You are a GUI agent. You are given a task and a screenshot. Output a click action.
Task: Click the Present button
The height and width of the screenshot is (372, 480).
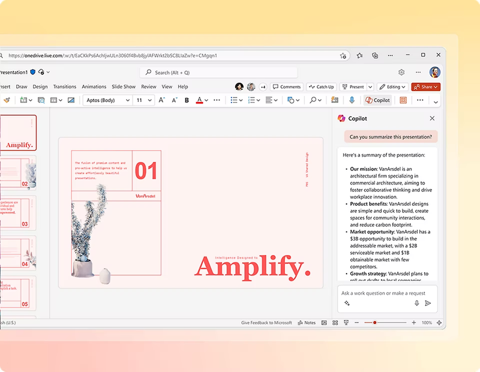click(353, 87)
